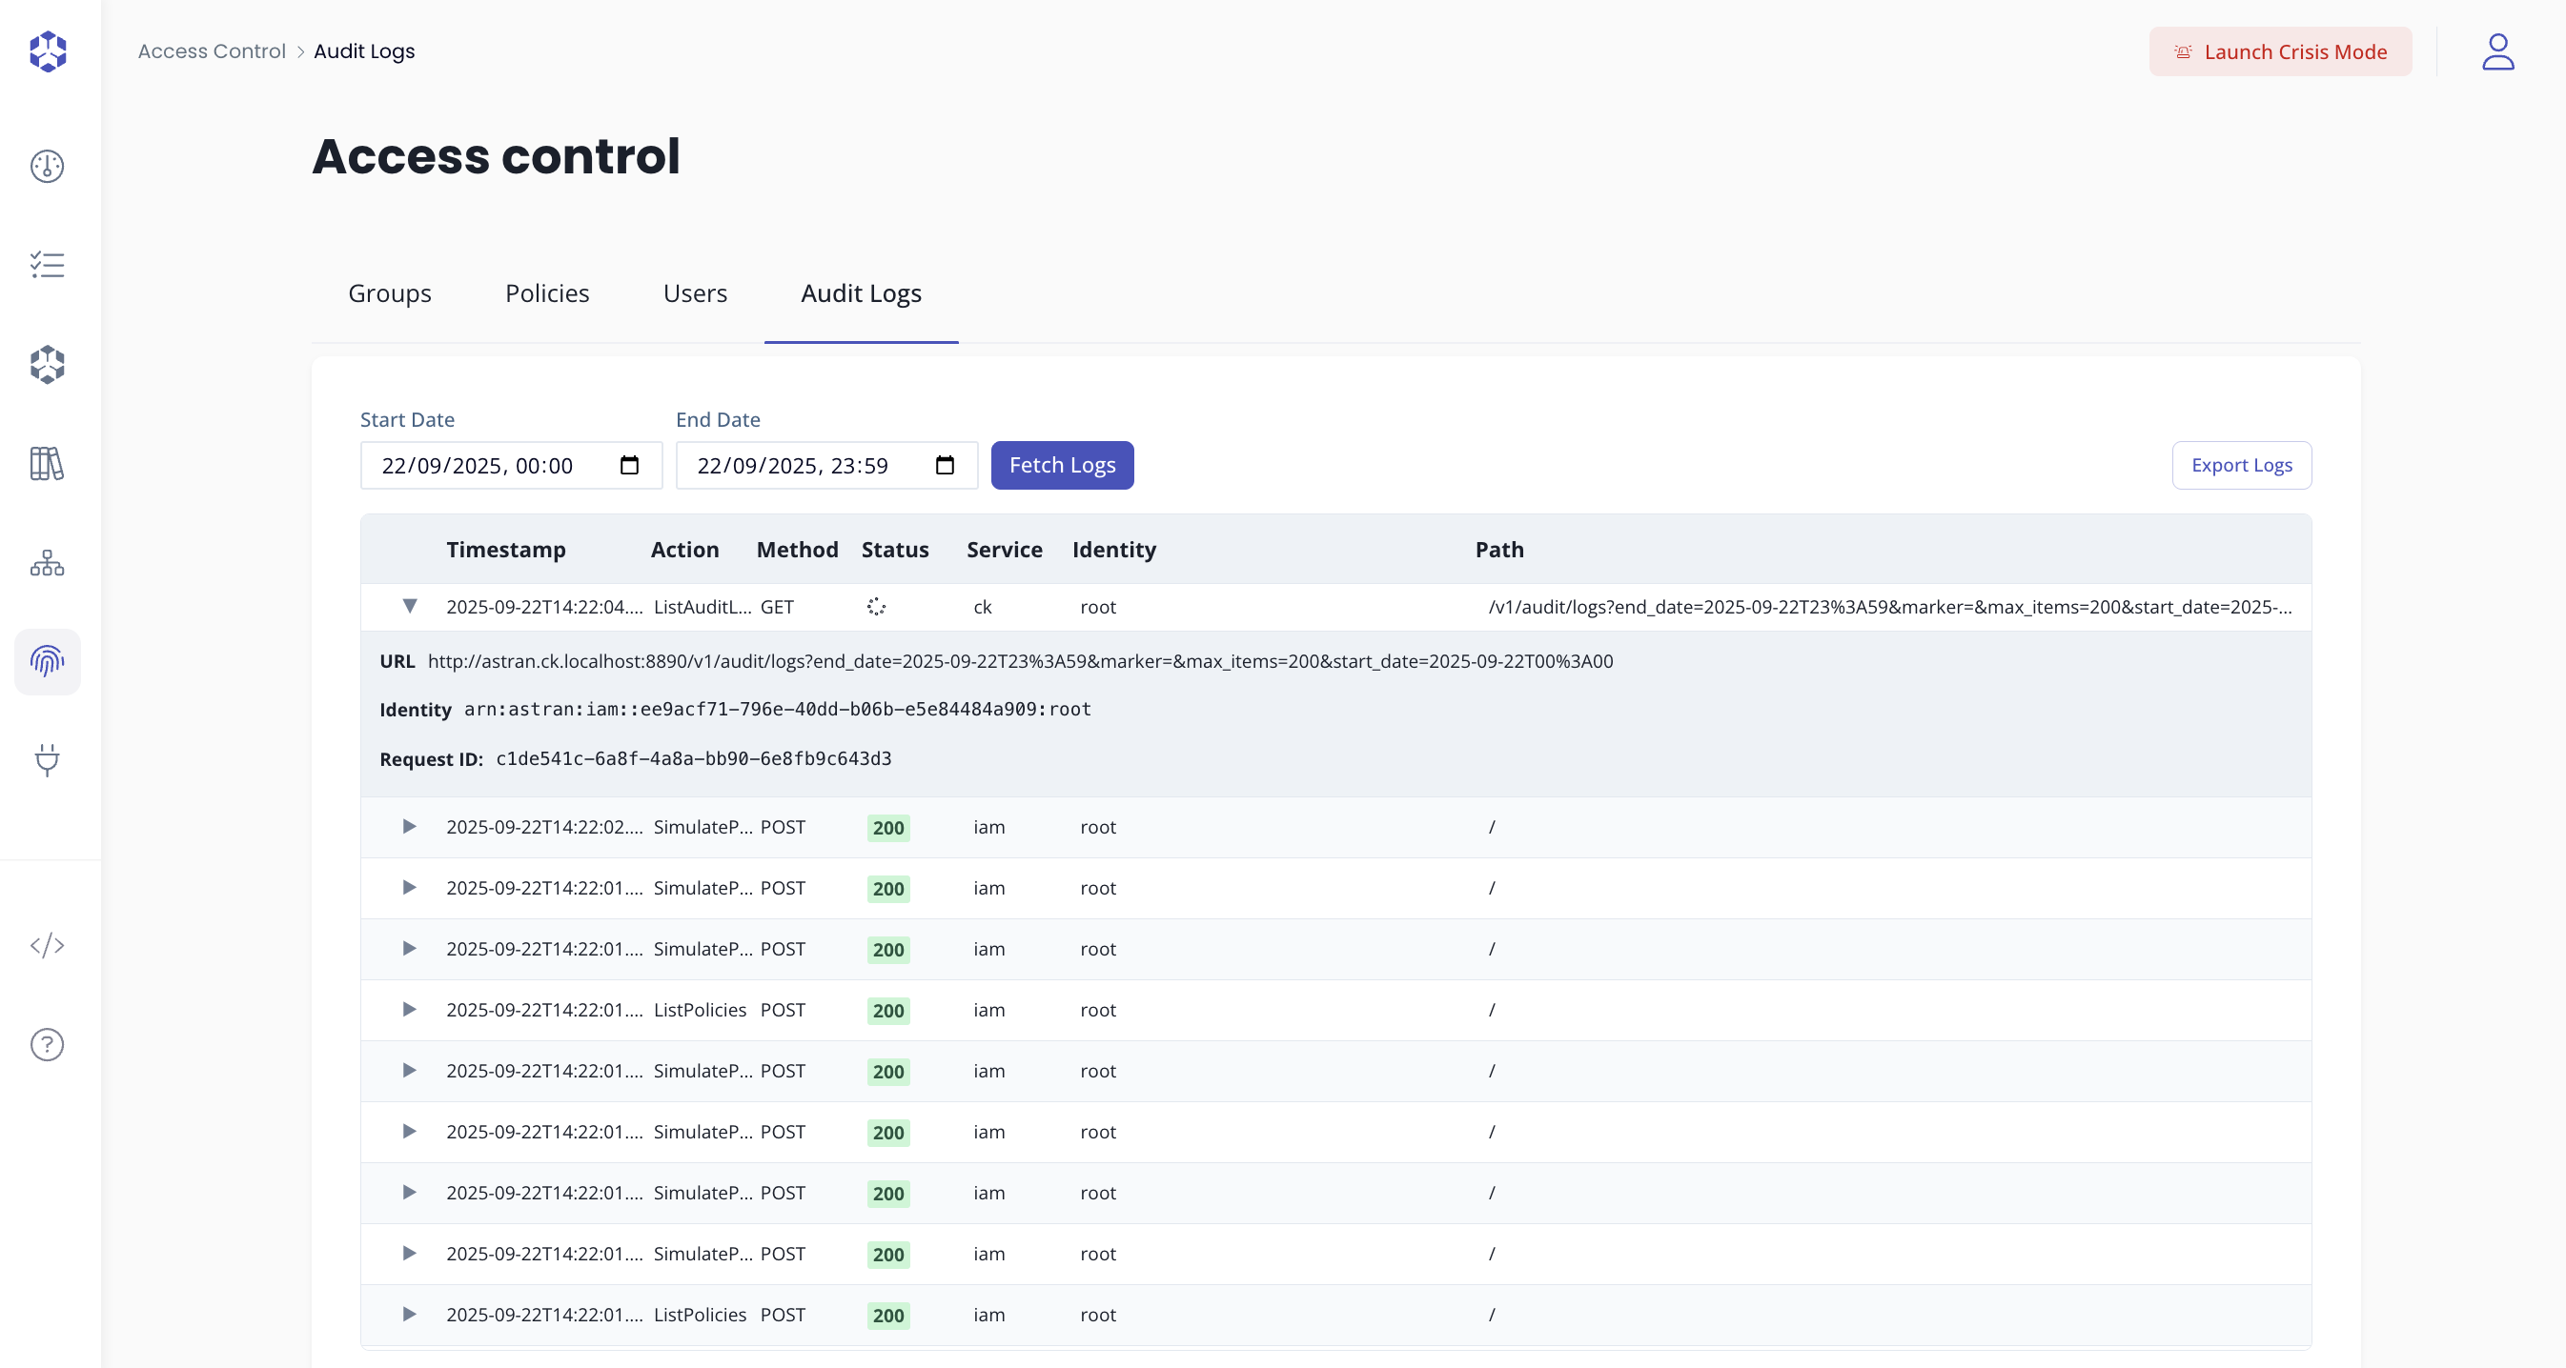Select the organization hierarchy icon in sidebar

coord(47,564)
